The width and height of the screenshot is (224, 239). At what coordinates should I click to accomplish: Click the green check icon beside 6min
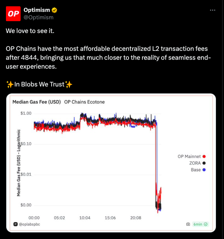click(x=205, y=224)
